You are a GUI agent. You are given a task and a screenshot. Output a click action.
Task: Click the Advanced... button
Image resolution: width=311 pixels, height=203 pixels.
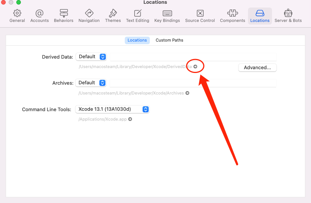pos(257,68)
